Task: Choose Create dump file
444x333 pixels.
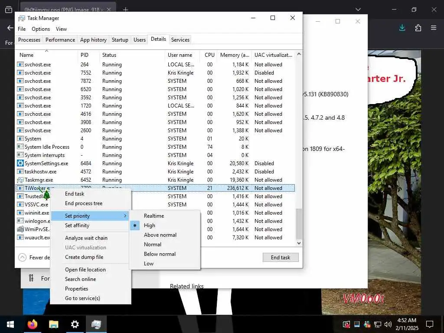Action: pyautogui.click(x=91, y=257)
